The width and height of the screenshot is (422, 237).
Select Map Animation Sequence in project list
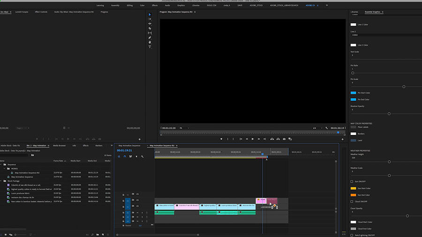click(x=23, y=177)
